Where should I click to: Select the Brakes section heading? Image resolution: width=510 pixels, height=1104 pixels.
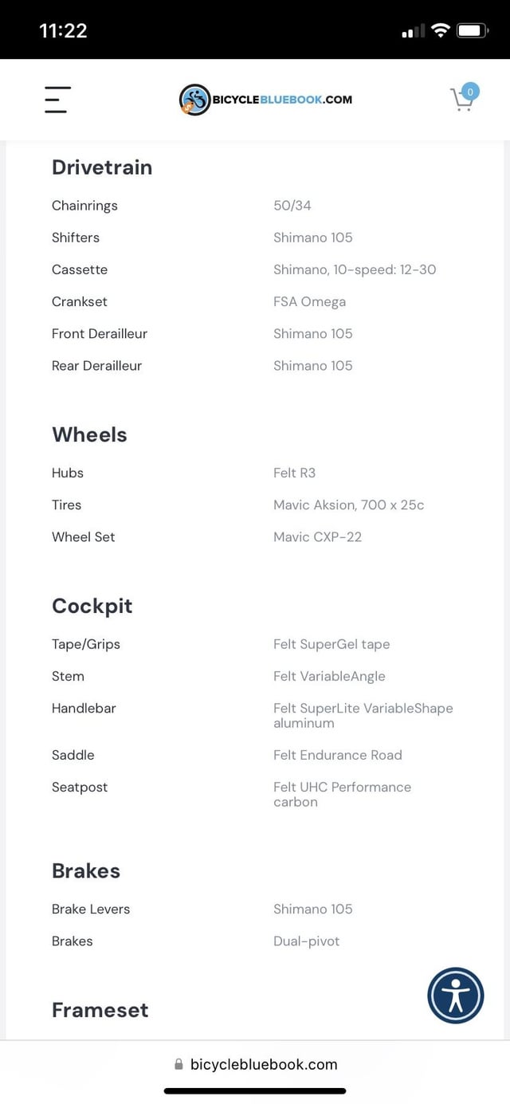point(86,870)
